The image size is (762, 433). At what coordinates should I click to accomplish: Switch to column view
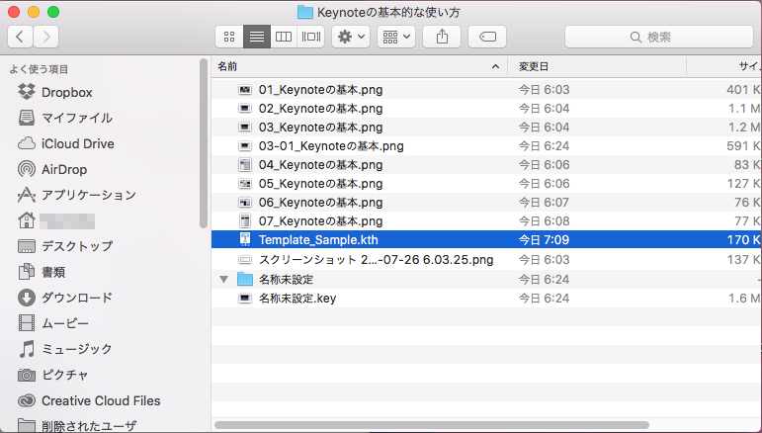tap(284, 37)
